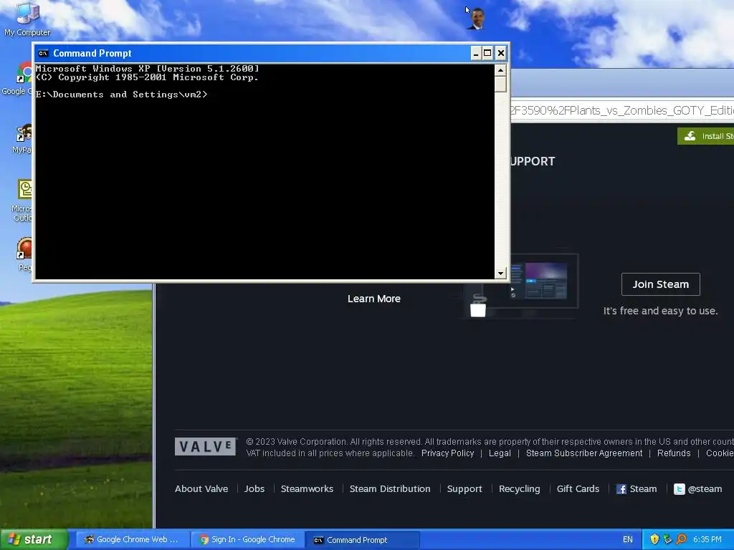Click the orange magnifier tray icon

point(681,539)
